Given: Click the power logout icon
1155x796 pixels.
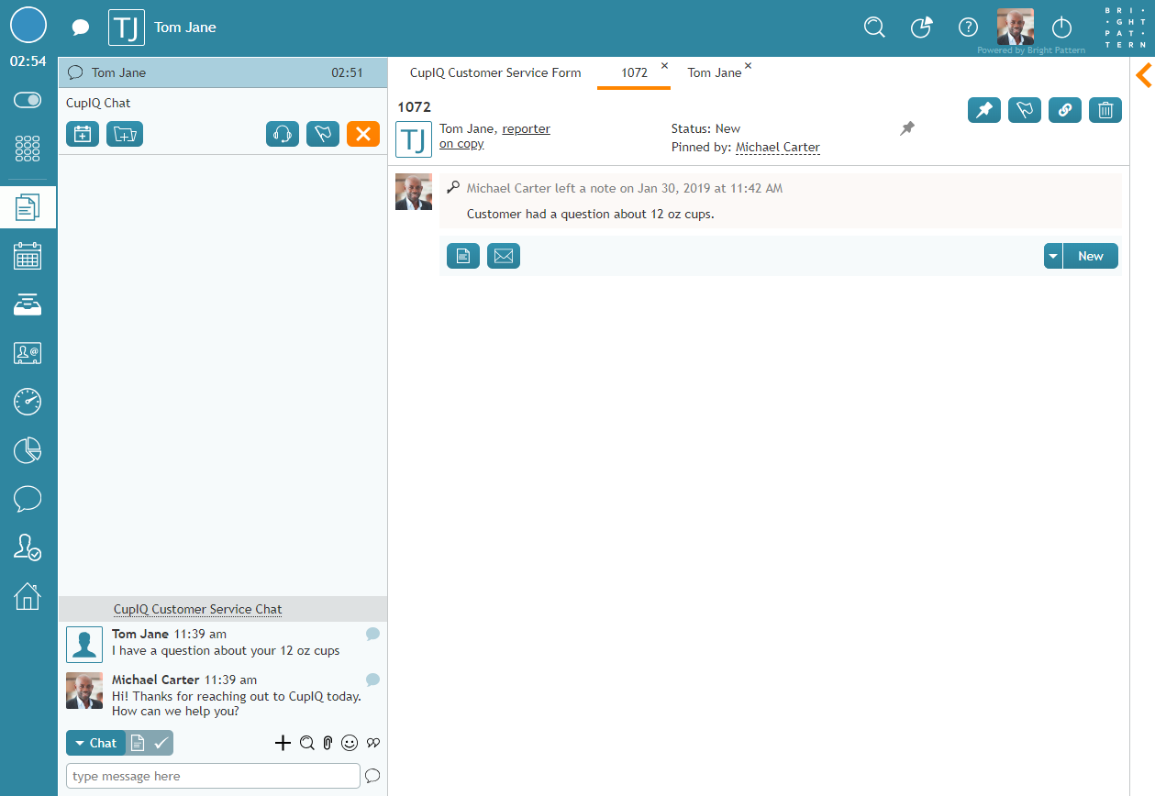Looking at the screenshot, I should [1061, 28].
